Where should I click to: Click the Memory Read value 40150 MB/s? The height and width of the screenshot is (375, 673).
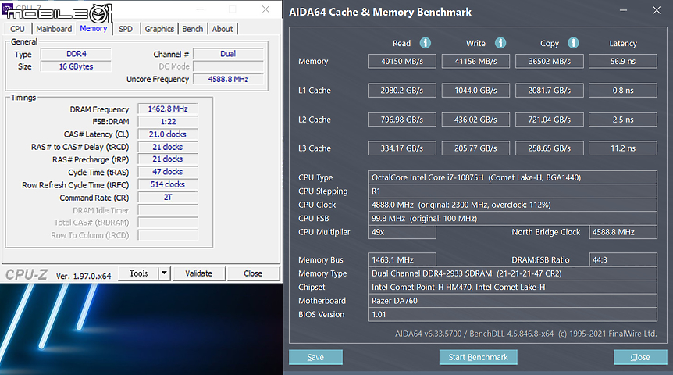402,61
